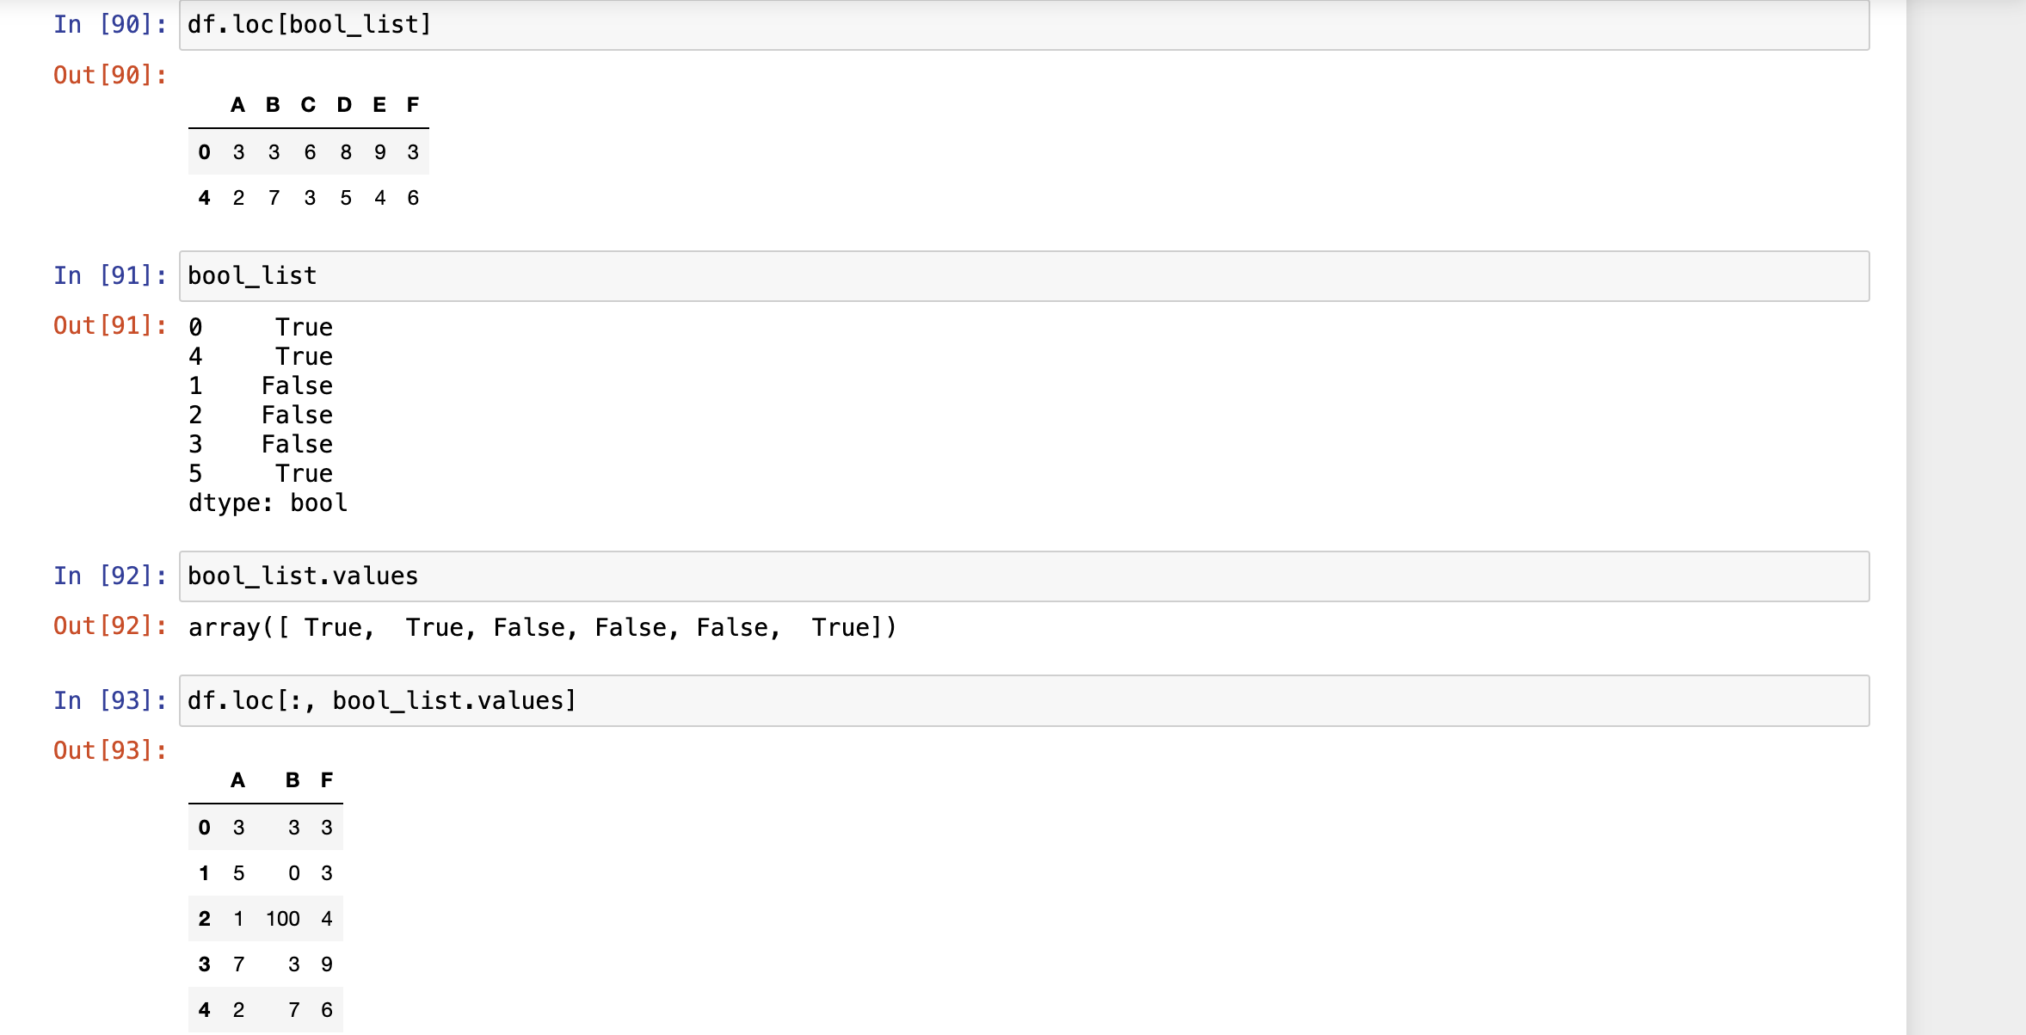Click the Out[92] output prompt

[110, 626]
